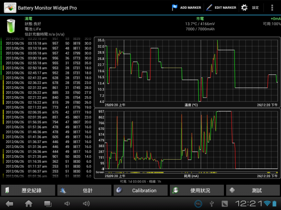Select the 01:56:35 am history row
The height and width of the screenshot is (210, 281).
47,122
